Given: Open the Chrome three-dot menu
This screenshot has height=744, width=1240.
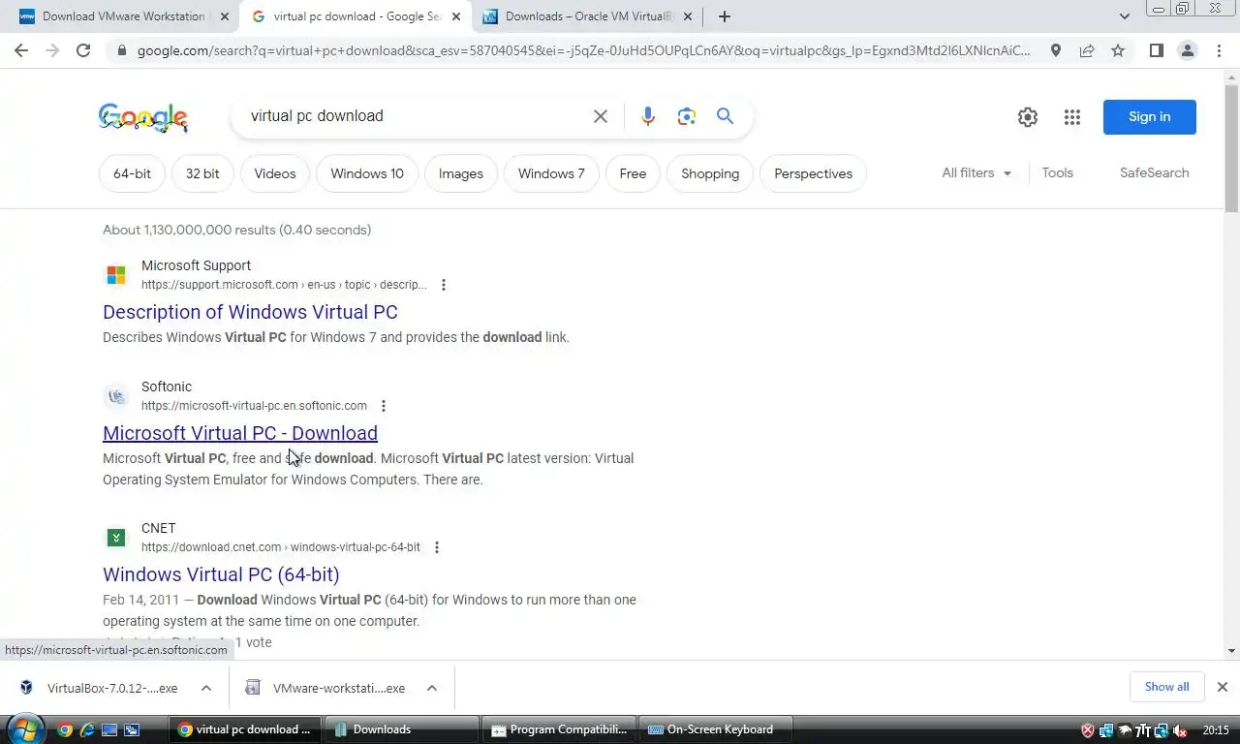Looking at the screenshot, I should point(1219,50).
